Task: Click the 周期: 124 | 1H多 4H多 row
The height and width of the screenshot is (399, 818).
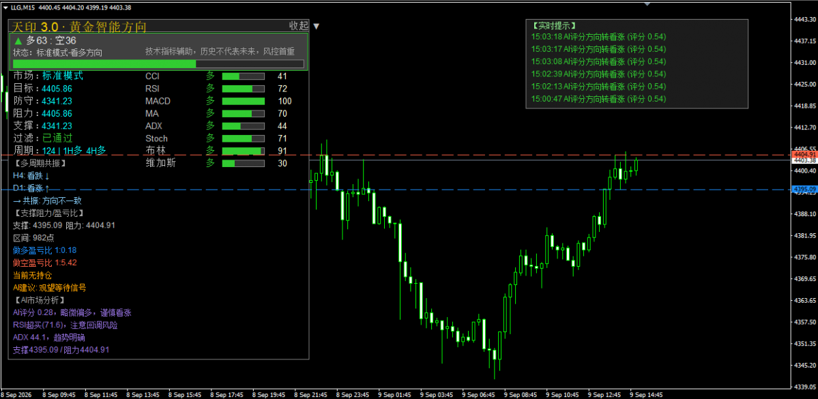Action: click(x=59, y=151)
